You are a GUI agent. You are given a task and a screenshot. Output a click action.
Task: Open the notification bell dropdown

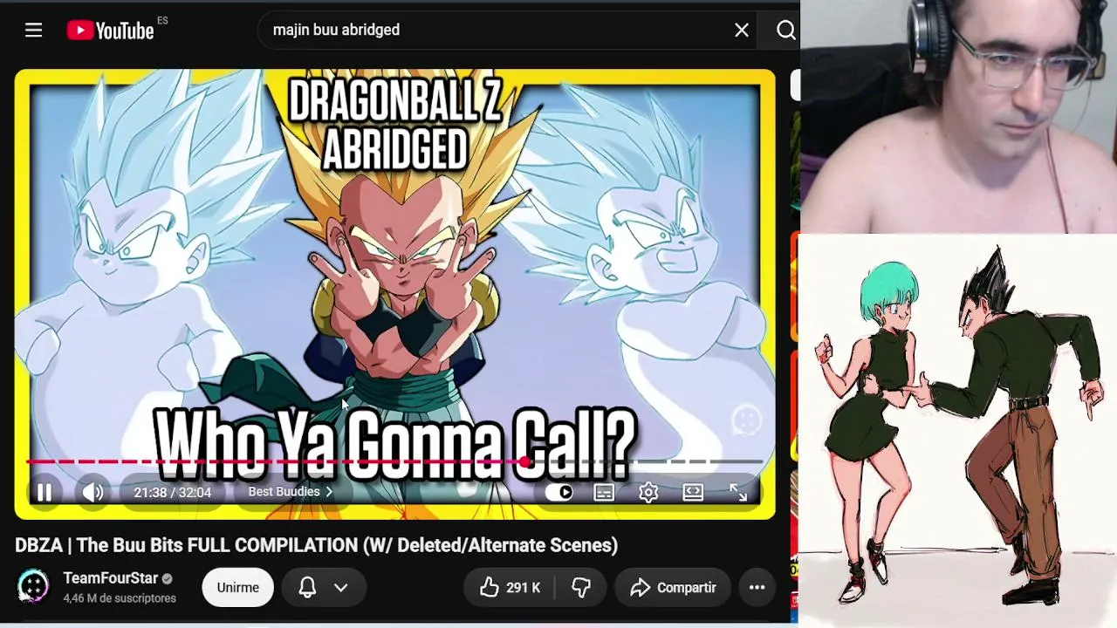tap(323, 588)
